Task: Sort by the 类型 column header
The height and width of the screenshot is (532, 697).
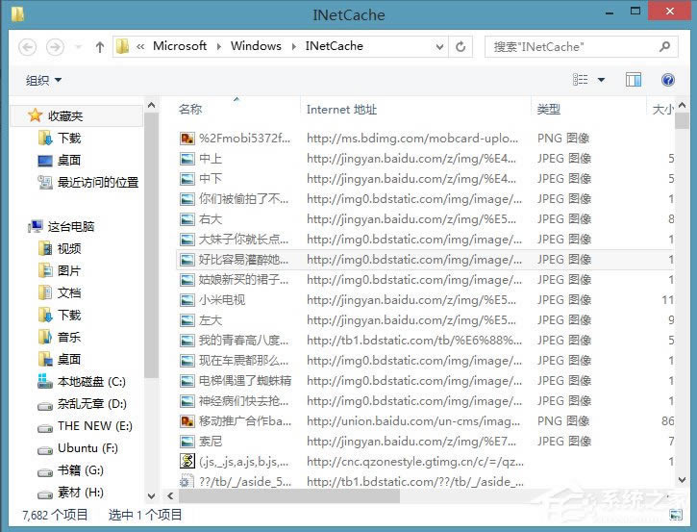Action: point(548,109)
